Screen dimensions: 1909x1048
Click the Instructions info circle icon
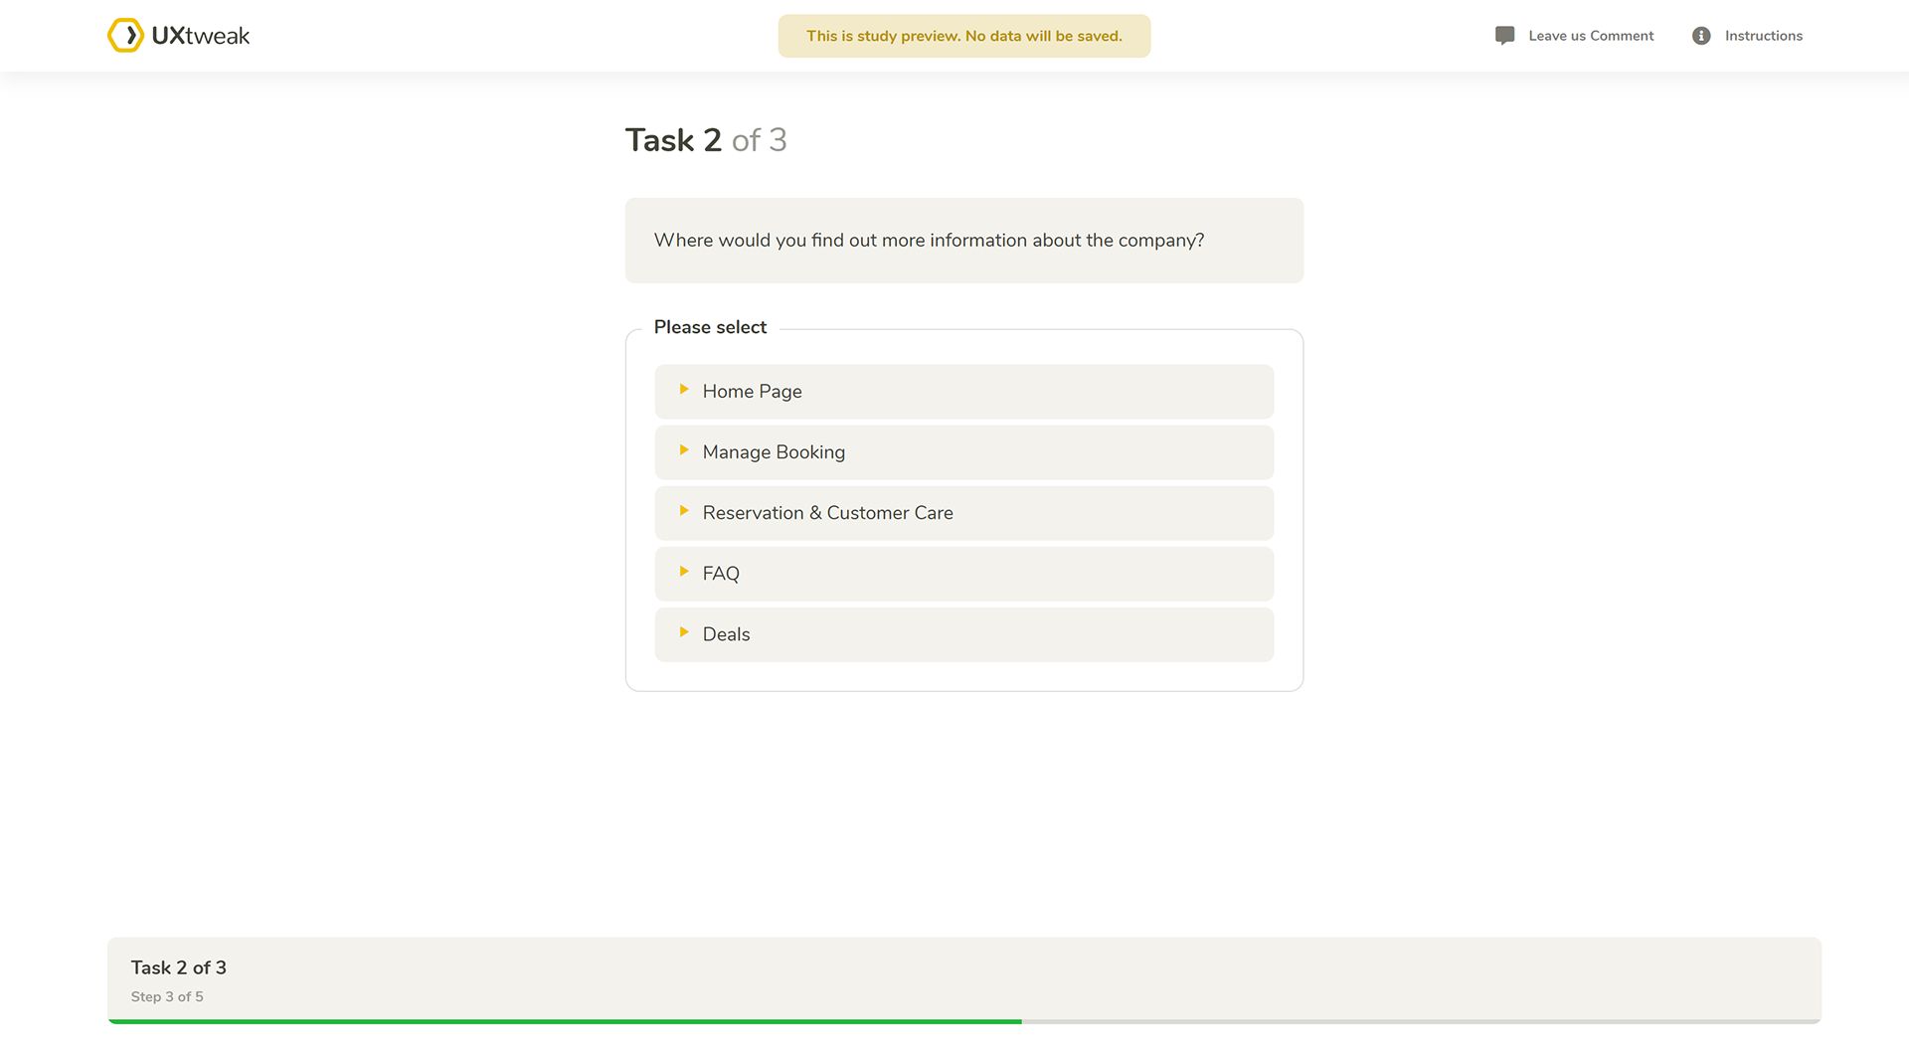[x=1701, y=36]
